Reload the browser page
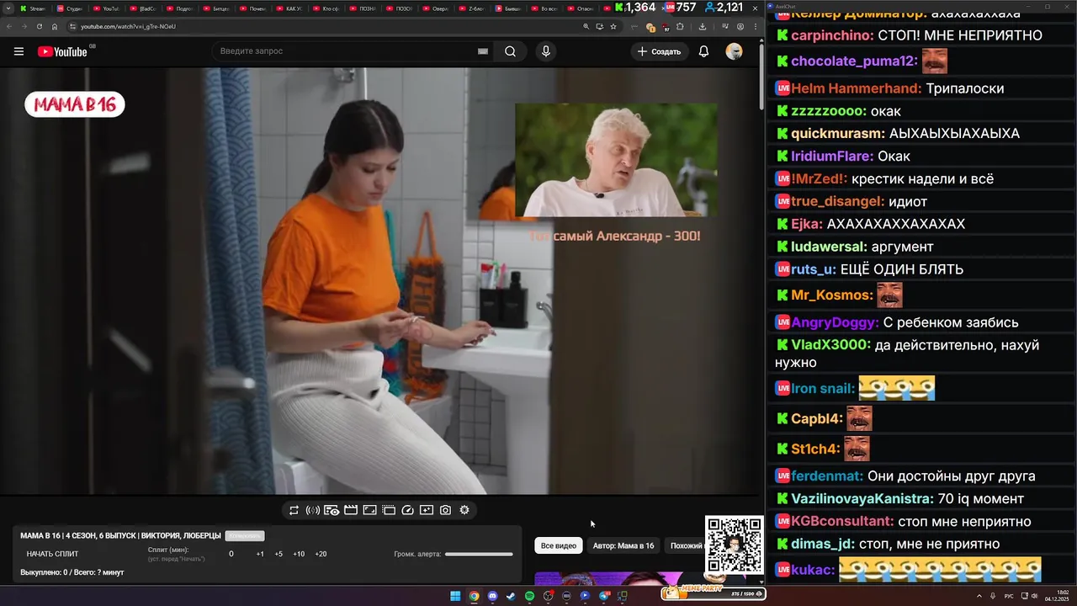This screenshot has height=606, width=1077. (x=40, y=26)
